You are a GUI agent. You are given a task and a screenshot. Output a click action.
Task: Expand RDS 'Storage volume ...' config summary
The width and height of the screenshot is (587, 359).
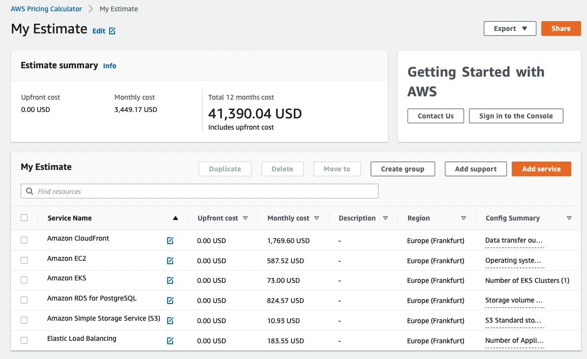coord(514,300)
